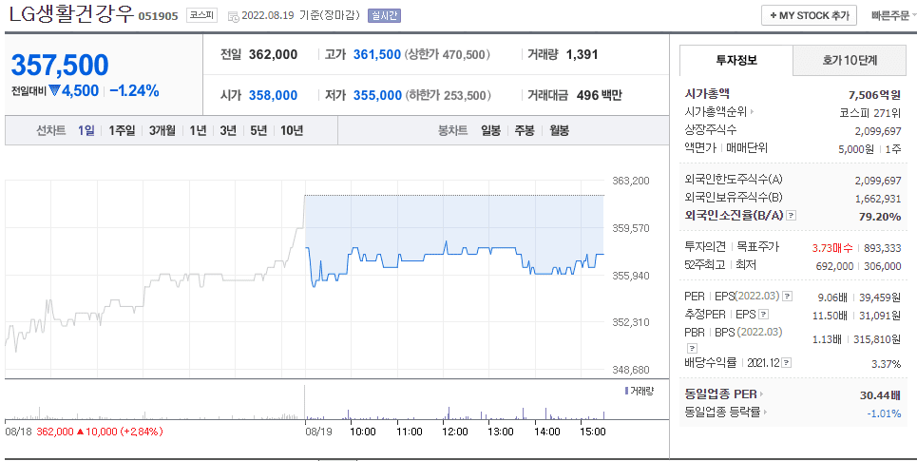This screenshot has width=917, height=461.
Task: Select the 5년 line chart period
Action: point(258,130)
